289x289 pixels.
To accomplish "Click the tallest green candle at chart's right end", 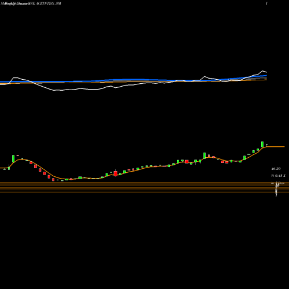I will (x=262, y=144).
